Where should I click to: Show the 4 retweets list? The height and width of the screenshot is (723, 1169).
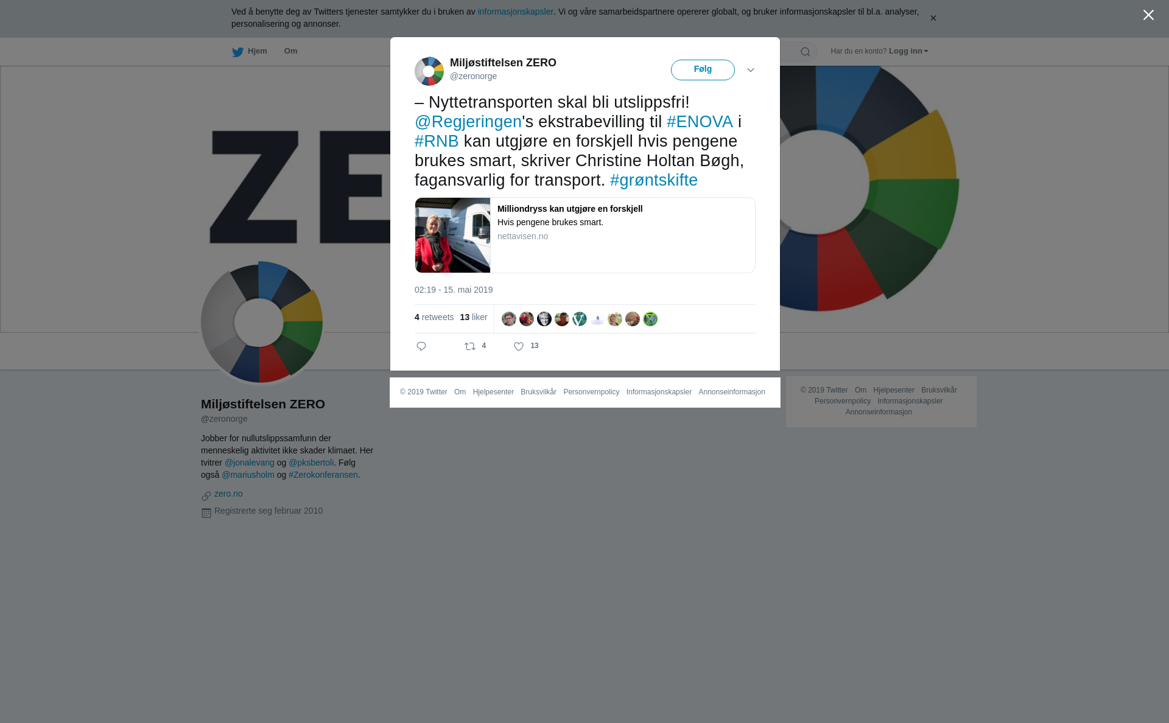[434, 317]
